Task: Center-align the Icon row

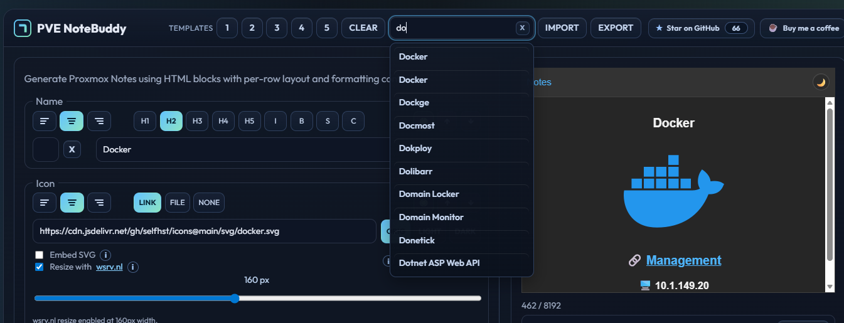Action: 72,202
